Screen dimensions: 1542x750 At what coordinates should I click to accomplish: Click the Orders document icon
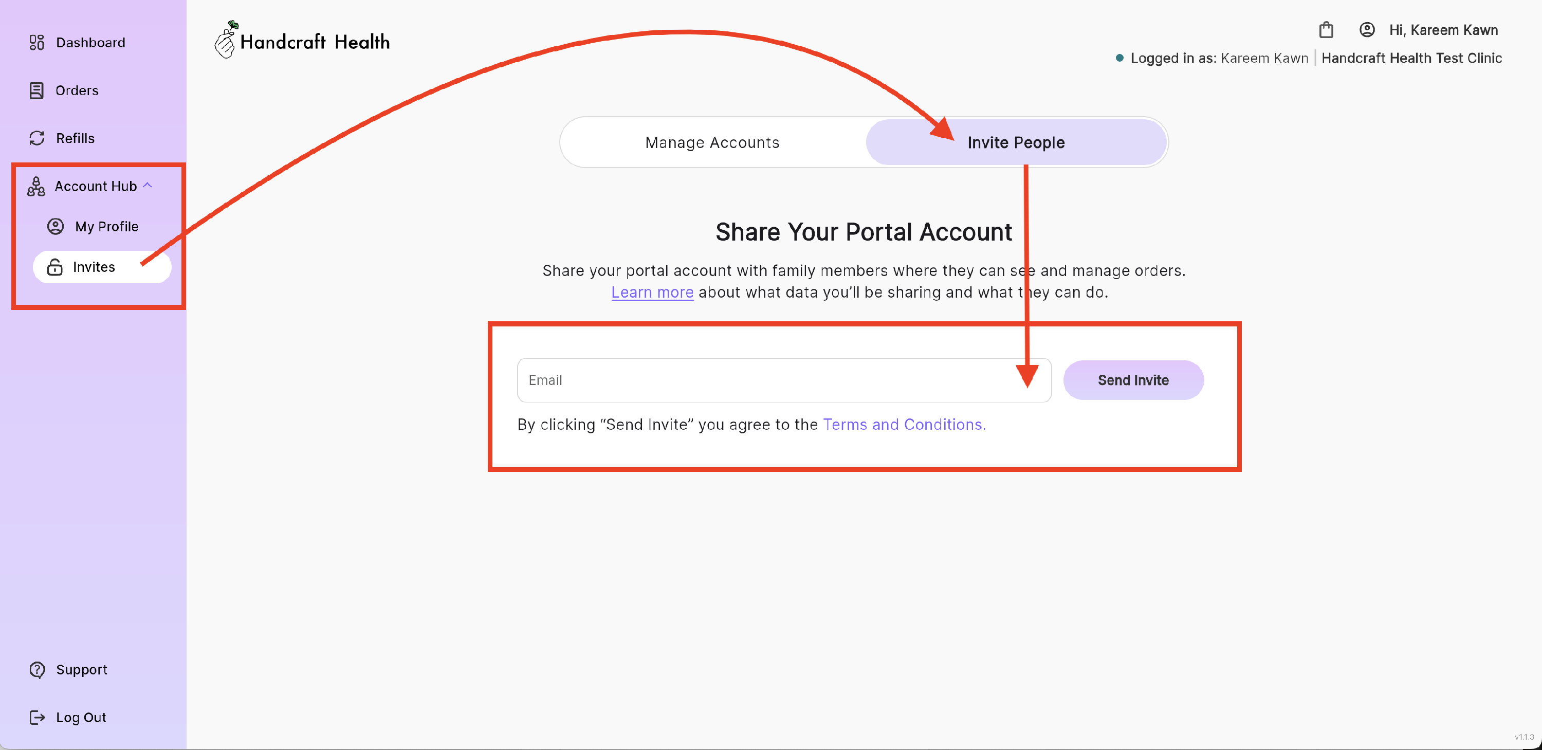(36, 90)
